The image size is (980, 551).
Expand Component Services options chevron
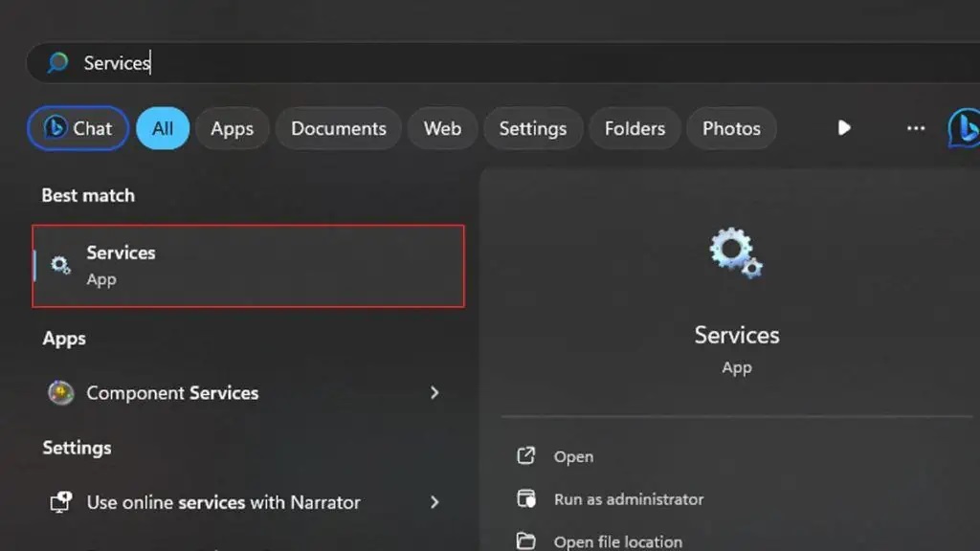pos(434,393)
